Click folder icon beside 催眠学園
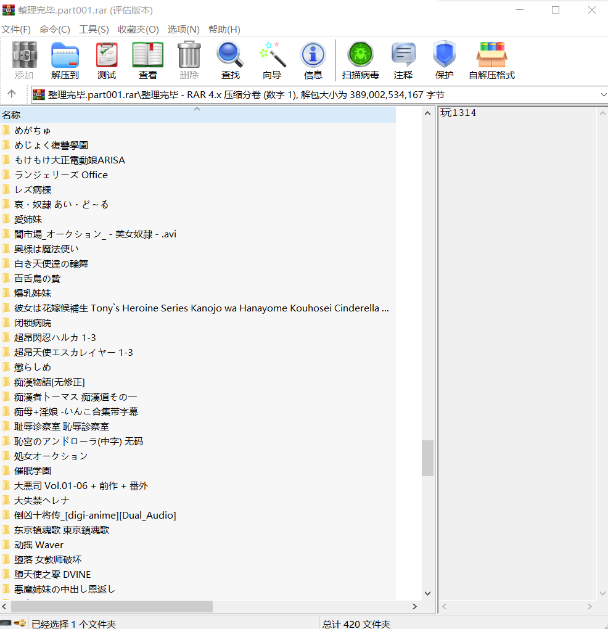 click(6, 471)
